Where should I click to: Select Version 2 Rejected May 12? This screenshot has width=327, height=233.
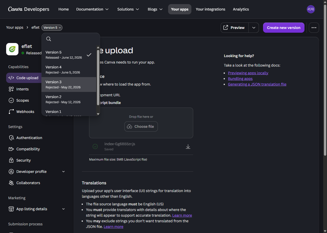(x=69, y=99)
